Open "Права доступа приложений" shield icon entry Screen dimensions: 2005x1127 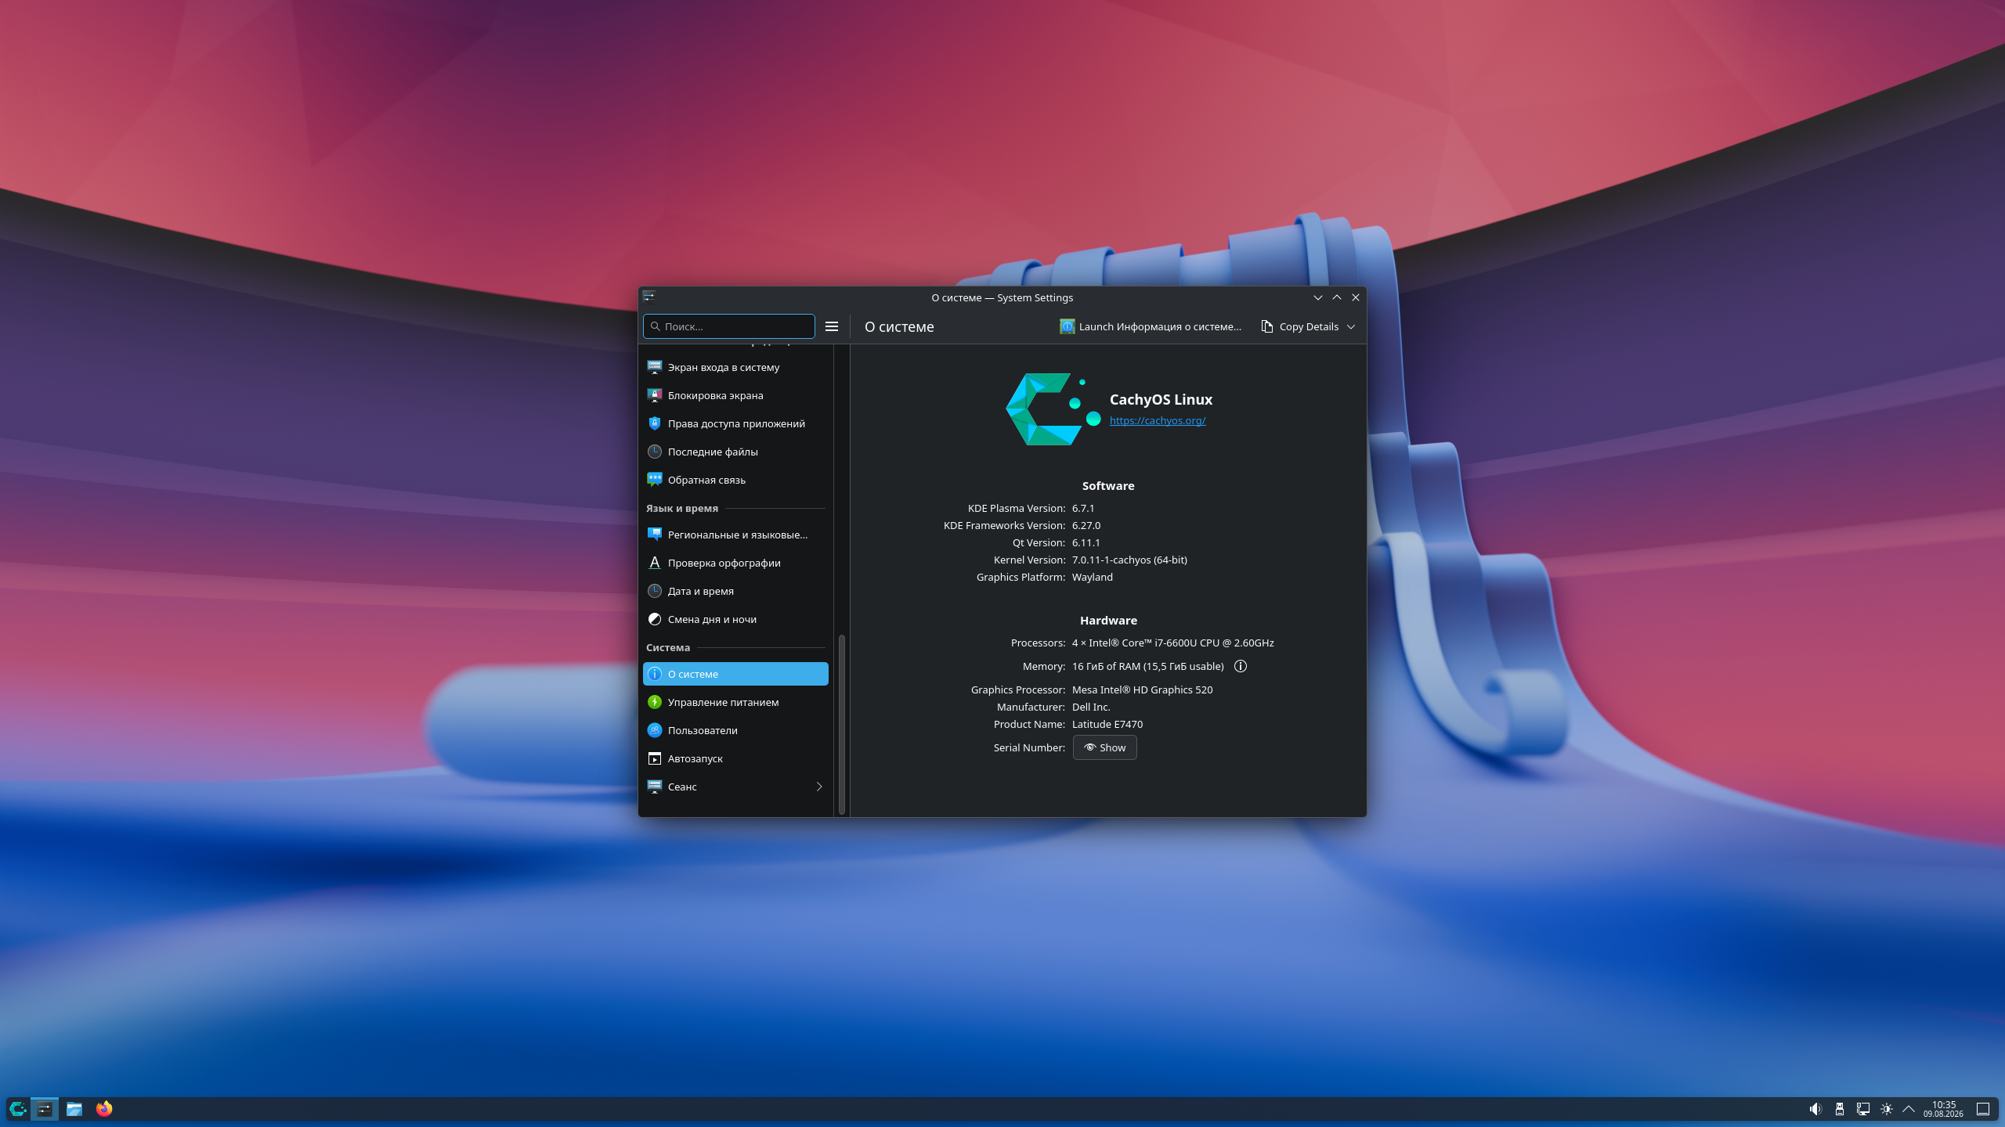point(735,423)
